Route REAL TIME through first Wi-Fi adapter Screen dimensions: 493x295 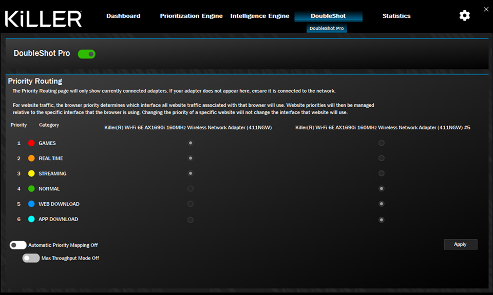pos(190,158)
